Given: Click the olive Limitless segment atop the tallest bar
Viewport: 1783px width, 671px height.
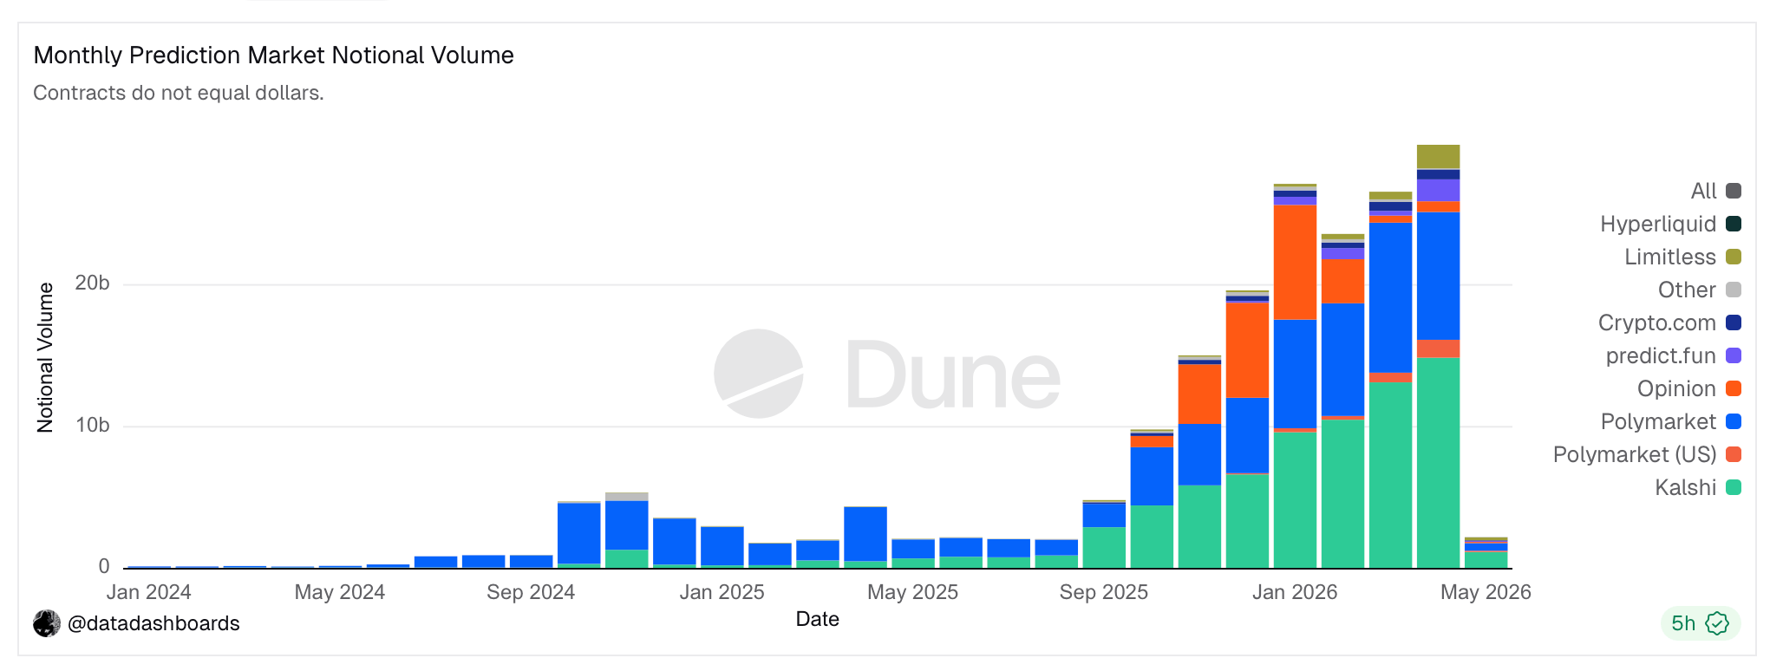Looking at the screenshot, I should click(1438, 157).
